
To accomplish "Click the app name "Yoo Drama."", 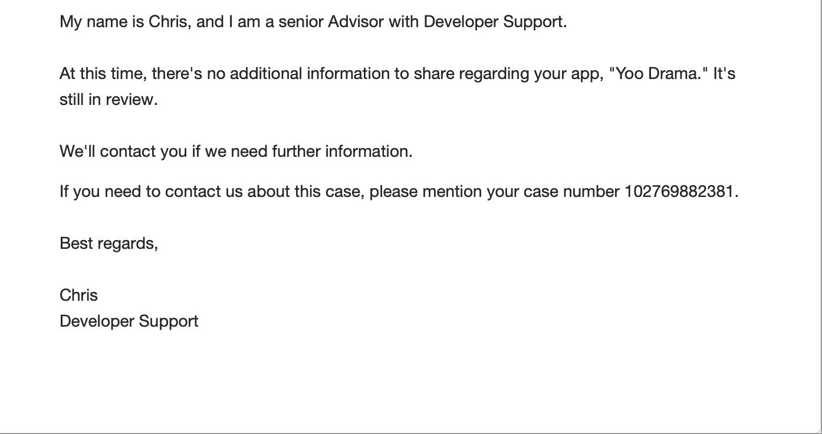I will coord(661,74).
